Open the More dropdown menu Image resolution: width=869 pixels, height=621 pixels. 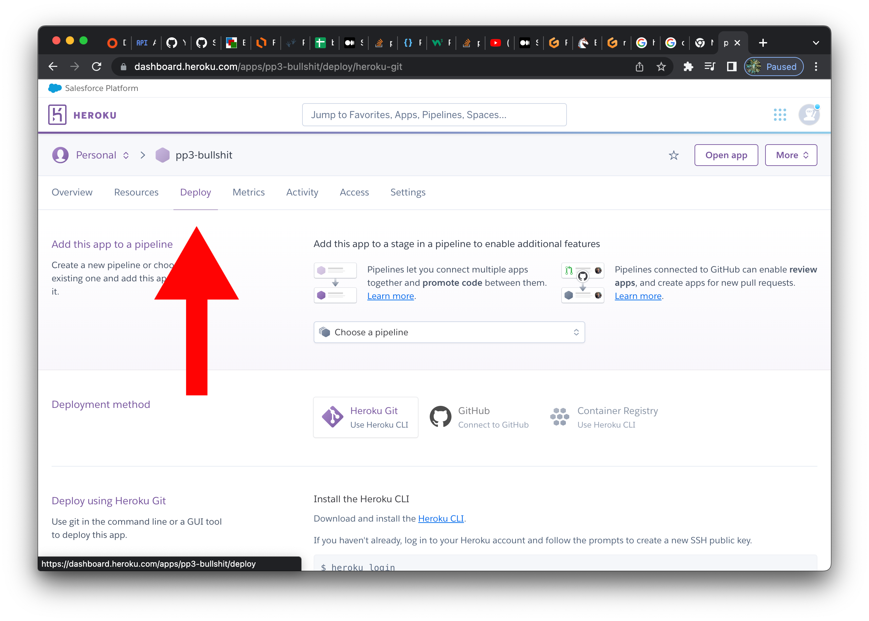coord(791,155)
